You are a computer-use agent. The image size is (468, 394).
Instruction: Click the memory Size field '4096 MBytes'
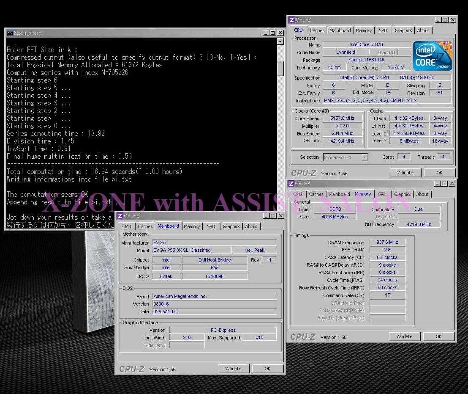pos(335,217)
